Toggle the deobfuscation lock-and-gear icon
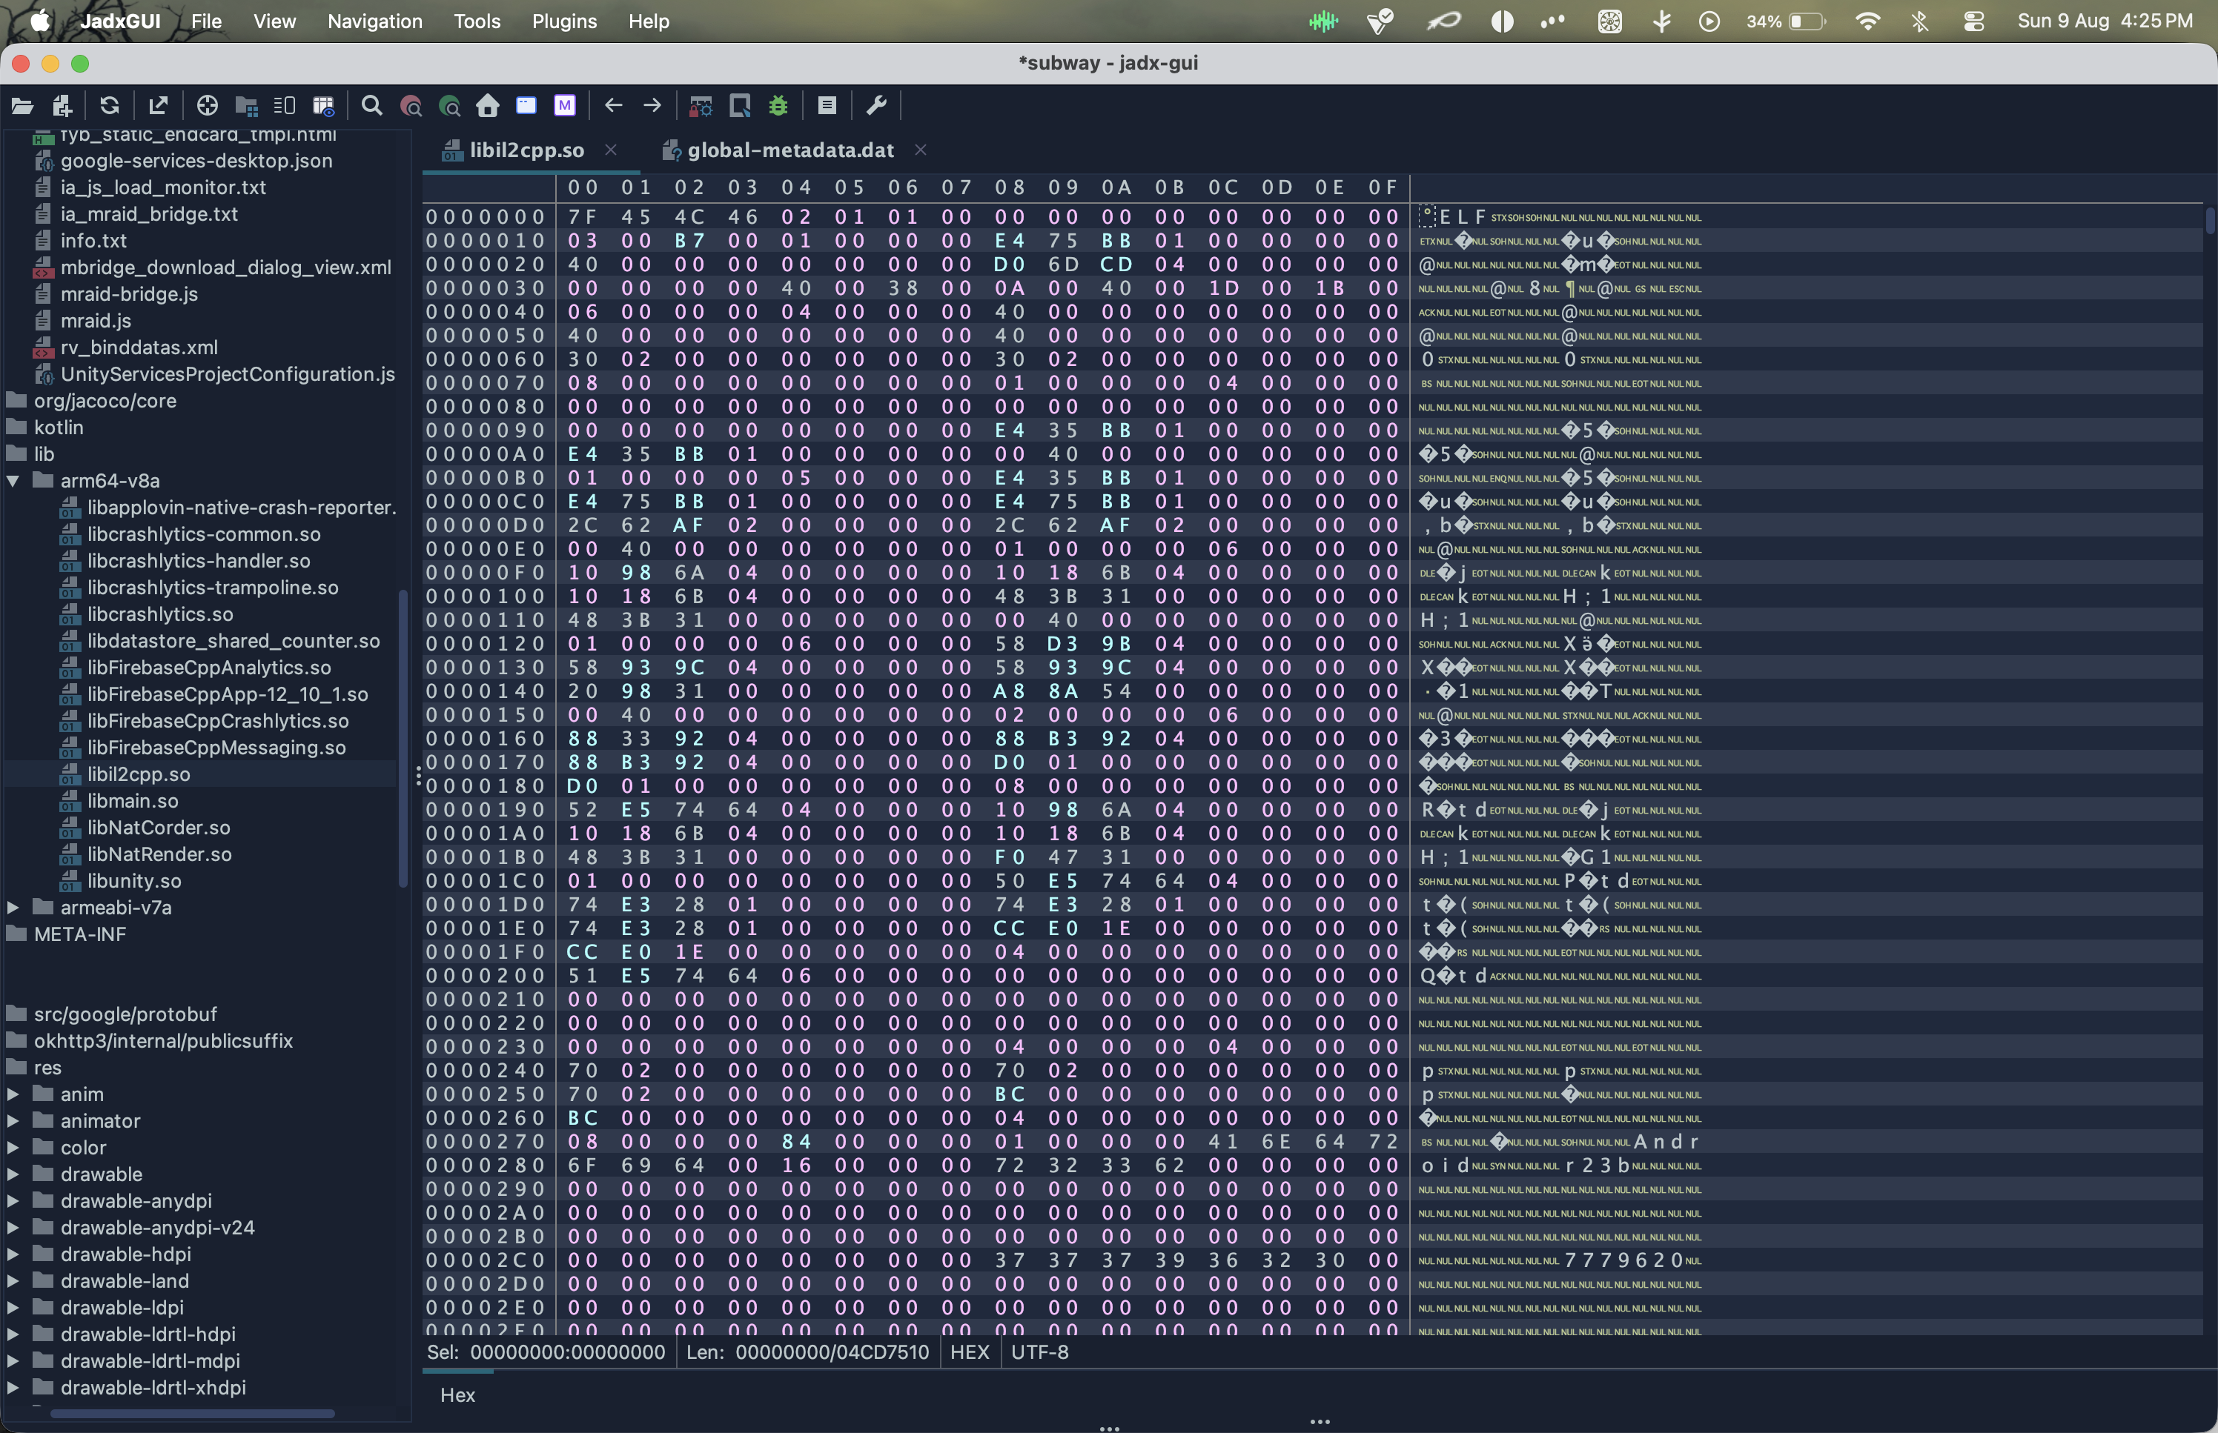Screen dimensions: 2218x1433 (701, 105)
